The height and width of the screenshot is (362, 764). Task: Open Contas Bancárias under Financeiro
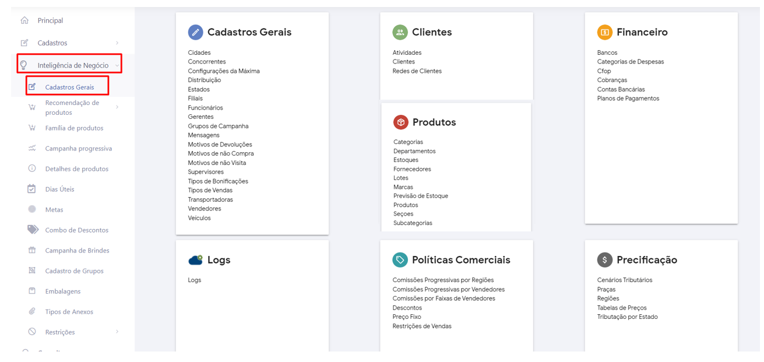click(x=621, y=89)
